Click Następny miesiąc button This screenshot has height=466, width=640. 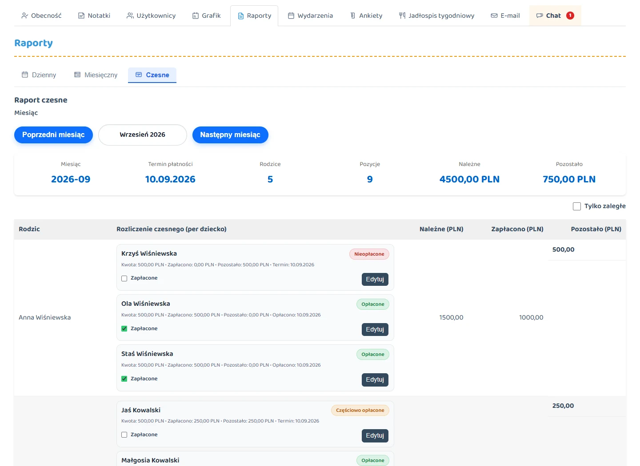230,135
